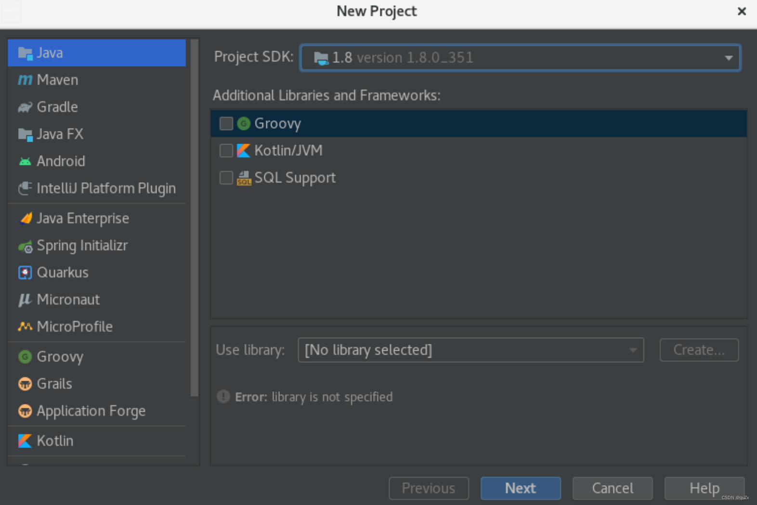Select MicroProfile list entry

(x=97, y=326)
